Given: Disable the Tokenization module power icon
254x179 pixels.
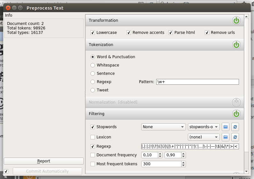Looking at the screenshot, I should coord(236,45).
